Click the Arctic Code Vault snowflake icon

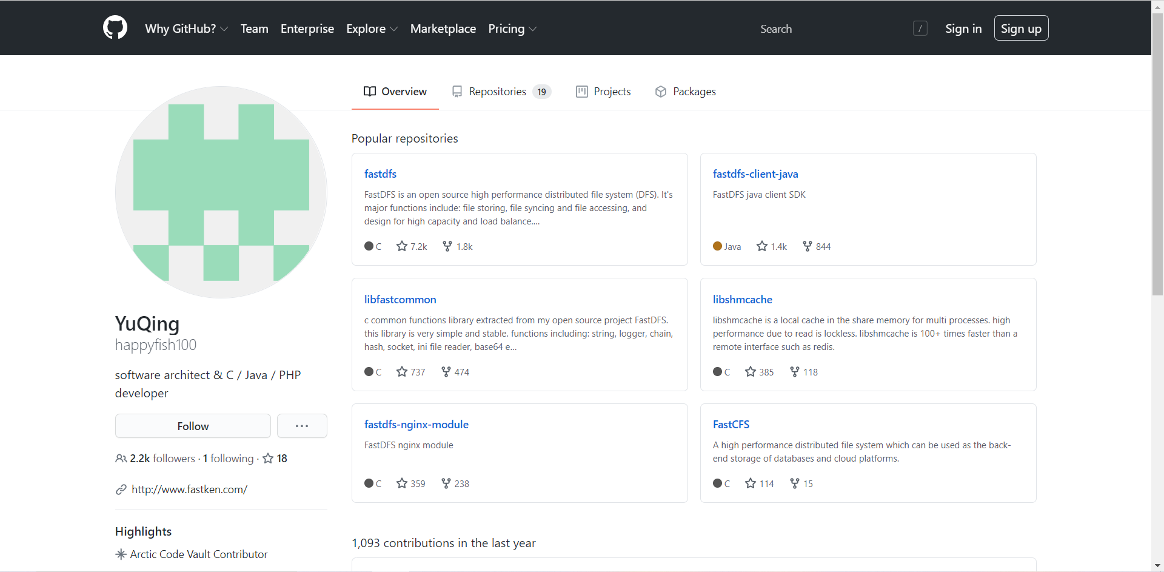[x=121, y=554]
